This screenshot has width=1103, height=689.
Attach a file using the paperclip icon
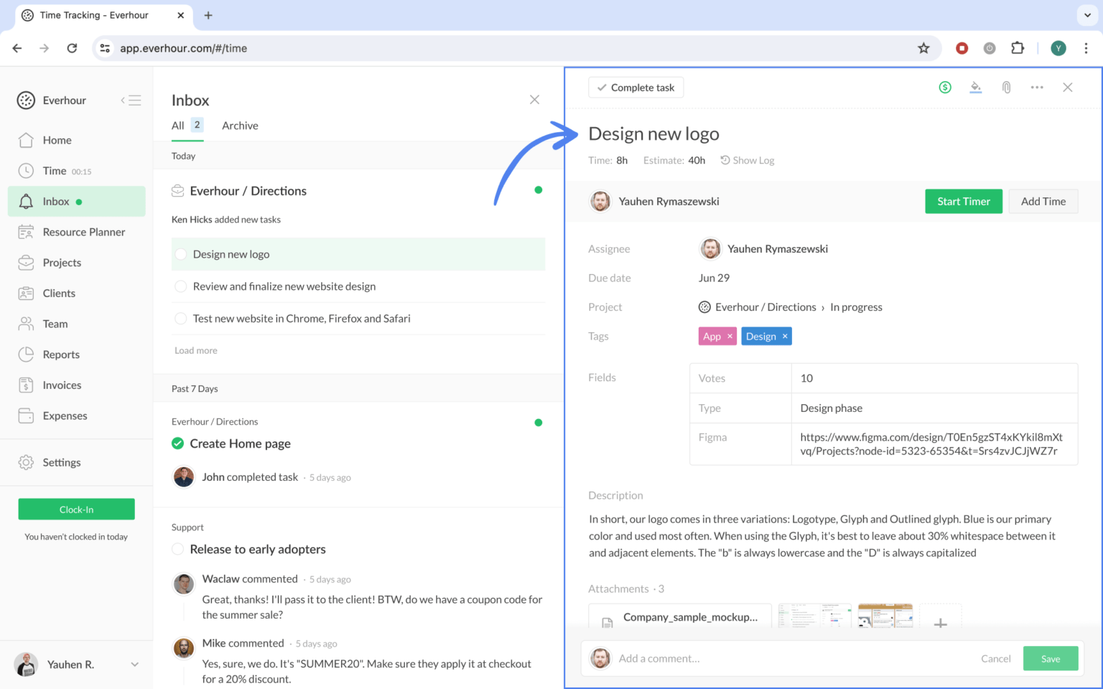coord(1006,87)
